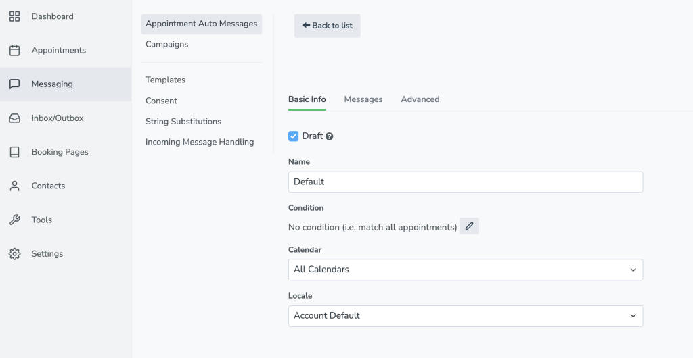The width and height of the screenshot is (693, 358).
Task: Go to Appointments in the sidebar
Action: (66, 50)
